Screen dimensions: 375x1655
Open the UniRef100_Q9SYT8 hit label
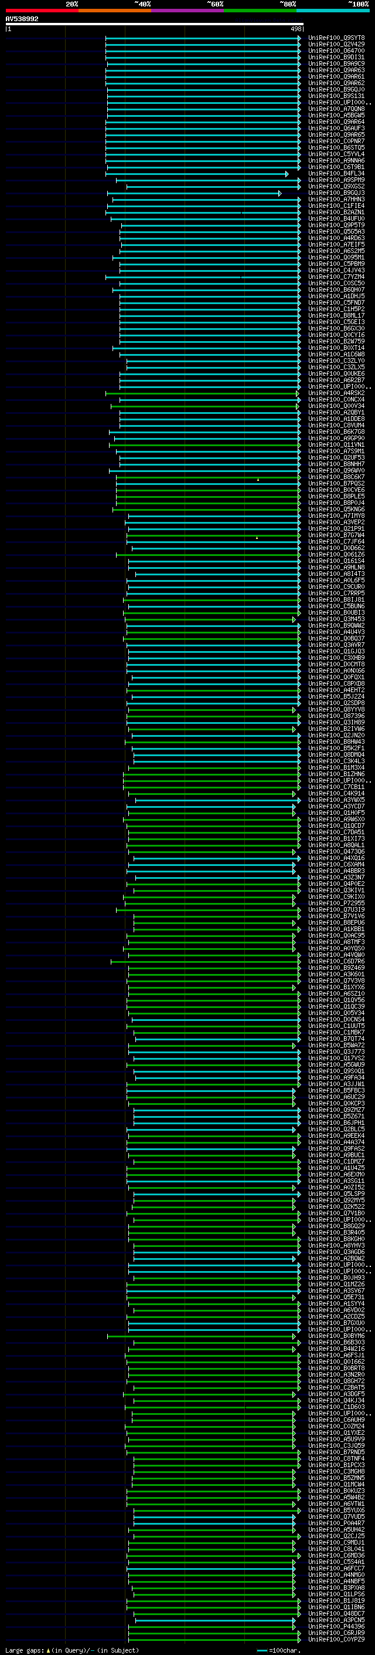tap(336, 38)
